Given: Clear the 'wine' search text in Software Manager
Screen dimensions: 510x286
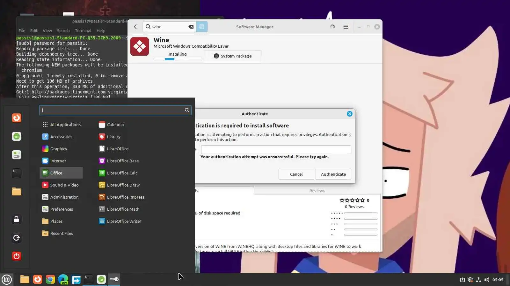Looking at the screenshot, I should pos(191,27).
